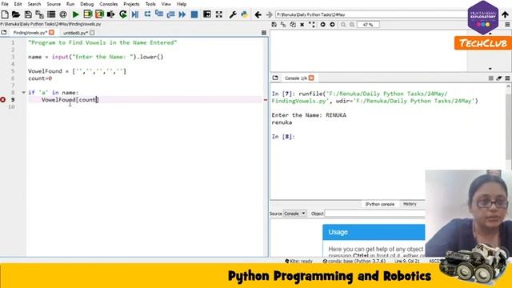
Task: Re-run last script icon
Action: (122, 14)
